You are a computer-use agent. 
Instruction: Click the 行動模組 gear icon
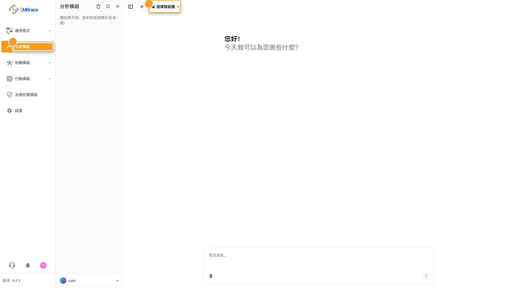10,79
